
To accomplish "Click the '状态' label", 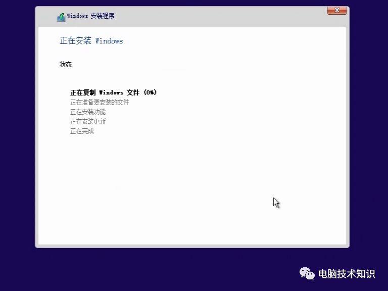I will click(66, 64).
